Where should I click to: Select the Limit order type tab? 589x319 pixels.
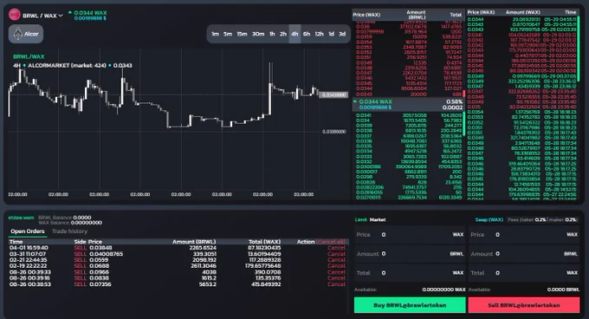[x=360, y=220]
